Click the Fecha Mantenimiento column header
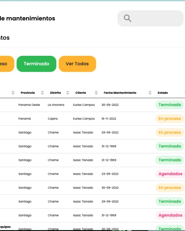 click(120, 93)
